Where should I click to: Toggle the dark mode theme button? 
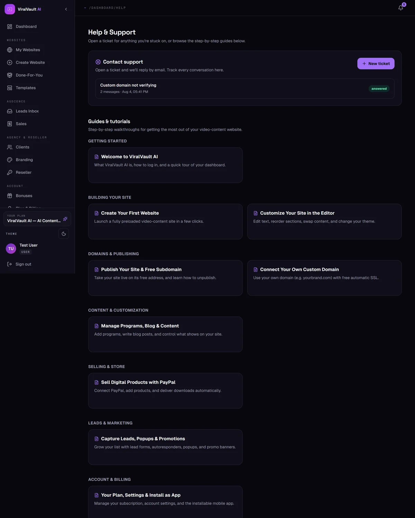[x=64, y=234]
